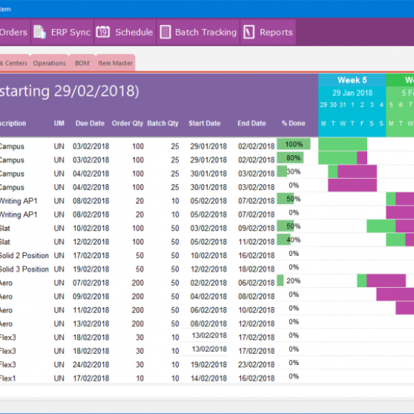The height and width of the screenshot is (414, 414).
Task: Click the Batch Tracking list icon
Action: 165,32
